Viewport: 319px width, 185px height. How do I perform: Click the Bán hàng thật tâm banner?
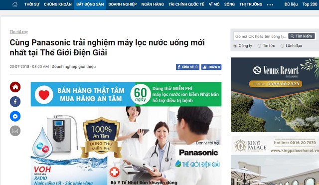tap(91, 94)
